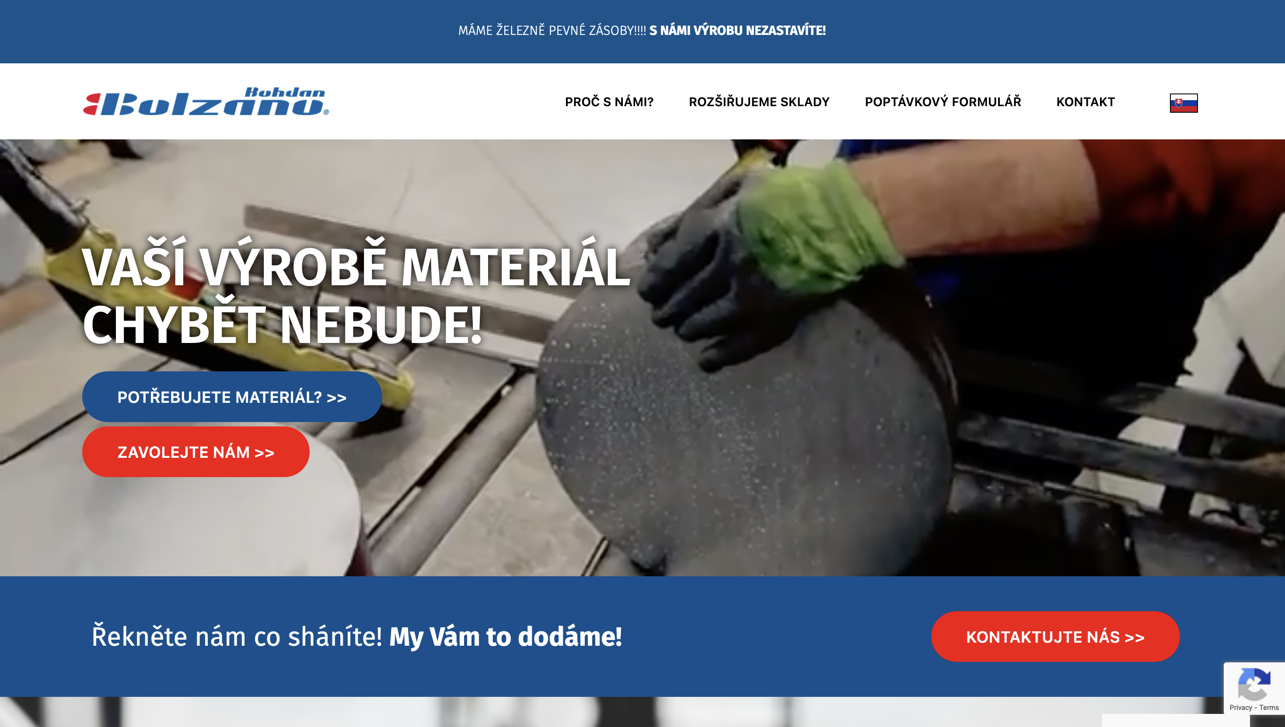Click the 'Řekněte nám co sháníte!' text
Screen dimensions: 1285x727
pyautogui.click(x=237, y=637)
